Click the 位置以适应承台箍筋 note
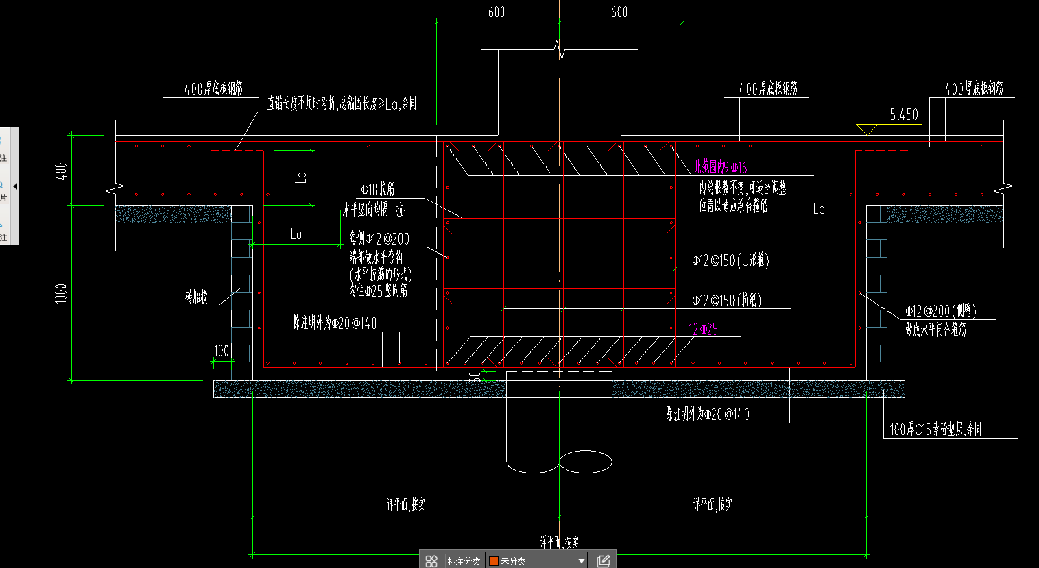Image resolution: width=1039 pixels, height=568 pixels. [733, 206]
